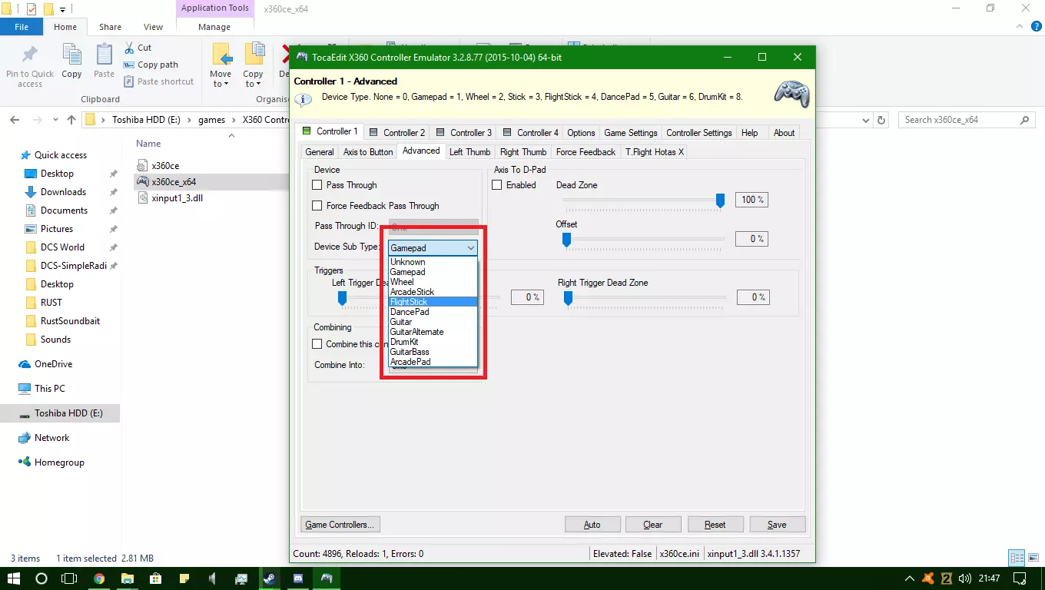The width and height of the screenshot is (1045, 590).
Task: Choose FlightStick from the sub type list
Action: (x=410, y=302)
